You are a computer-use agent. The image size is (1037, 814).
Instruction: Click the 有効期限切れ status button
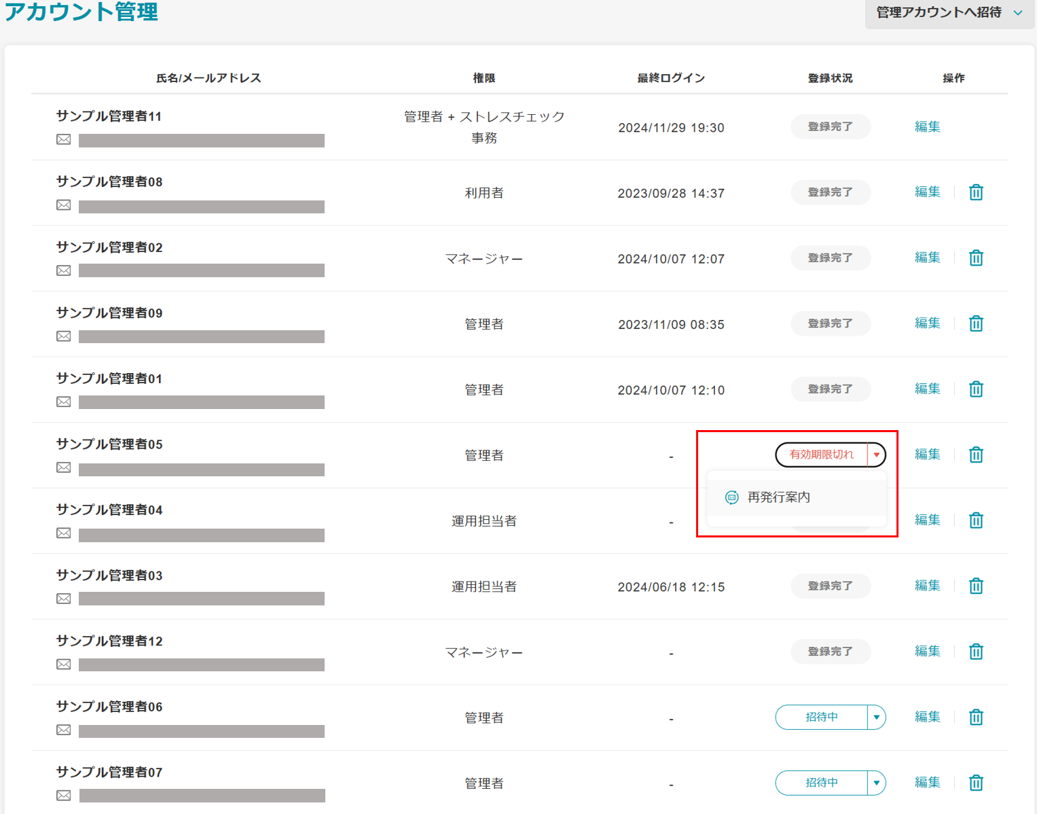coord(822,455)
